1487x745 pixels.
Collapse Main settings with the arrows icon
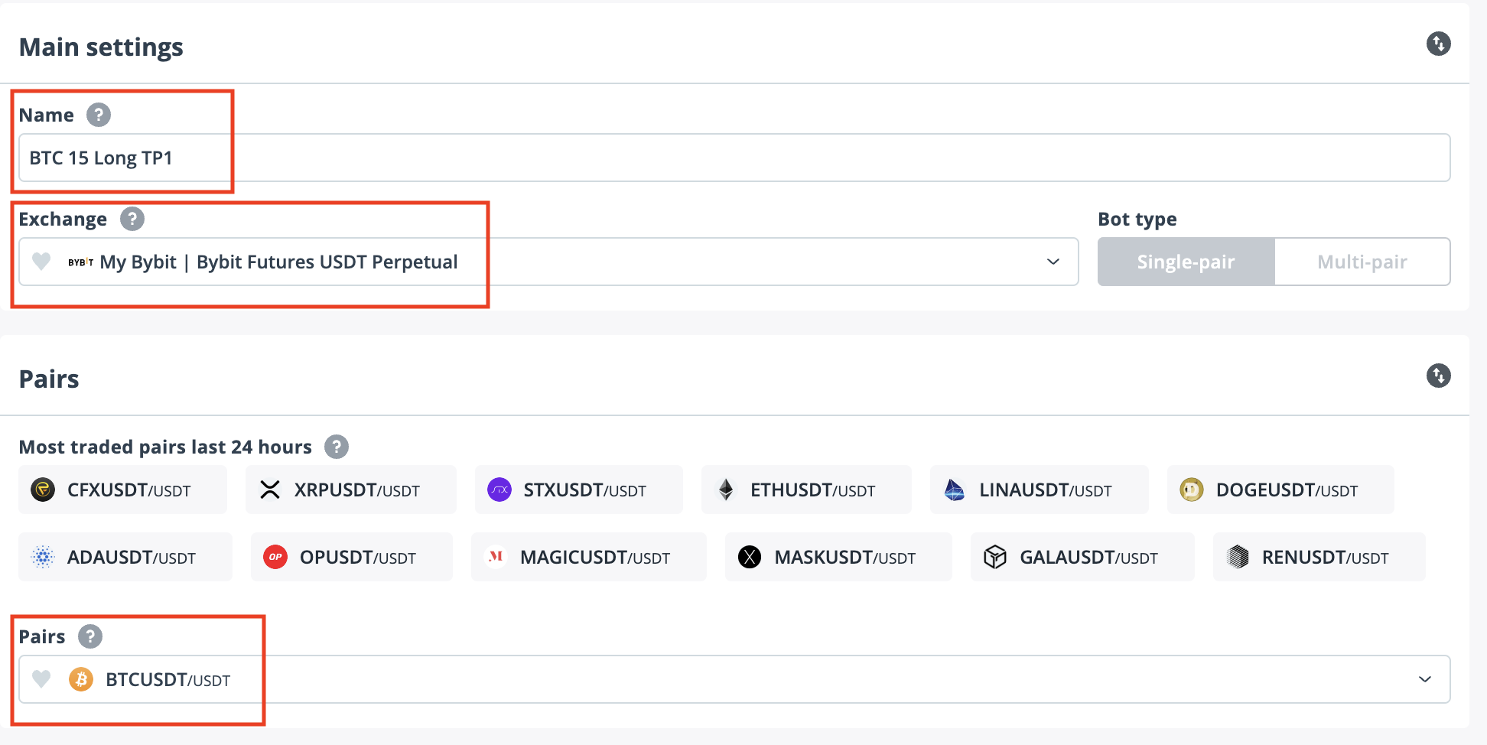pos(1438,44)
